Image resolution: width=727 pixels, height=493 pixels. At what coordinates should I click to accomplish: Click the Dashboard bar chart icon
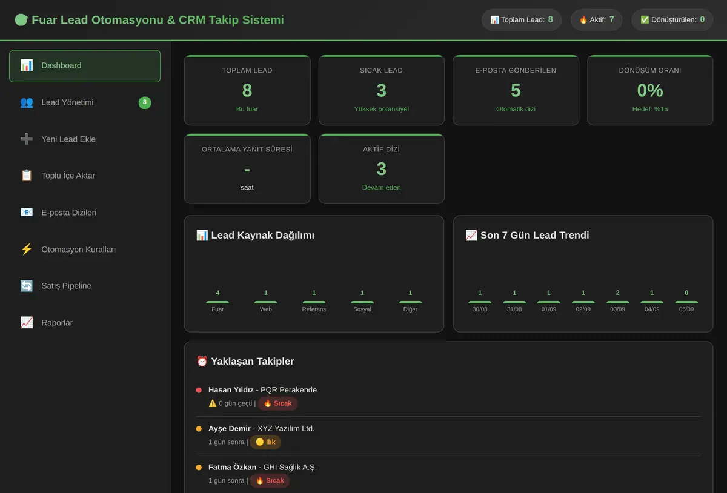(x=27, y=65)
